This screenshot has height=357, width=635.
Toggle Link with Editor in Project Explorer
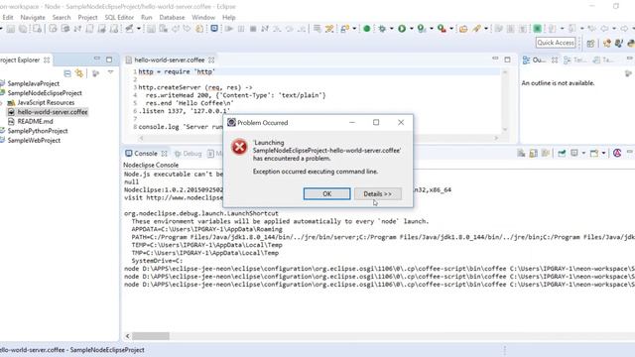coord(79,73)
